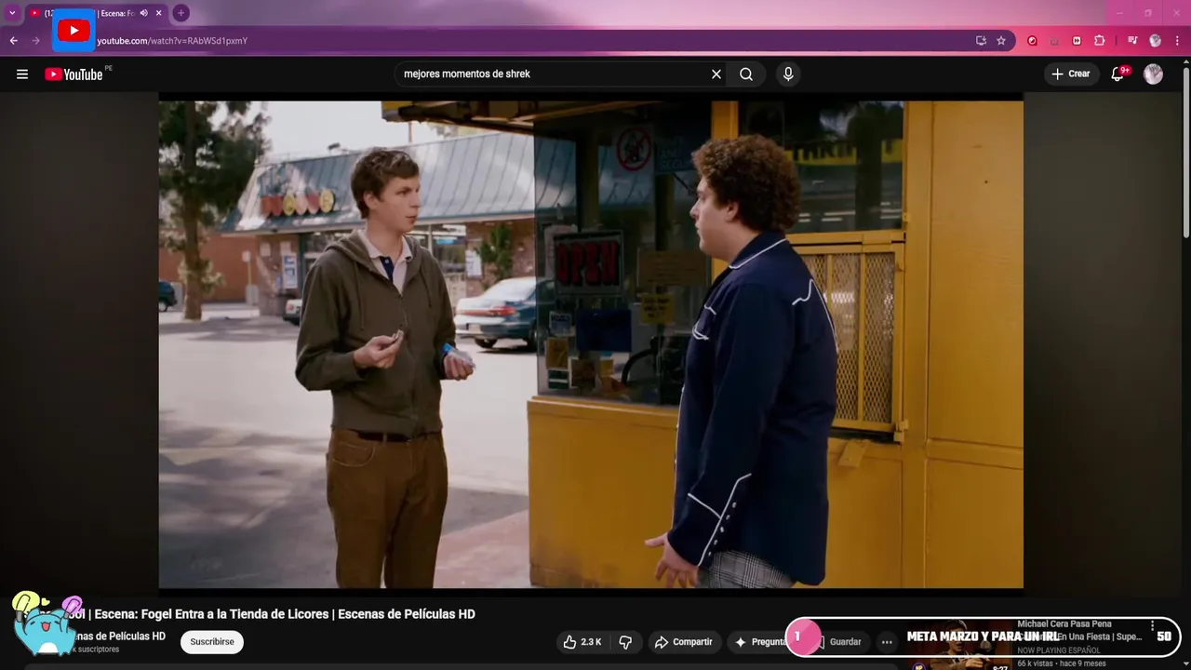This screenshot has height=670, width=1191.
Task: Open the YouTube account avatar menu
Action: pos(1154,74)
